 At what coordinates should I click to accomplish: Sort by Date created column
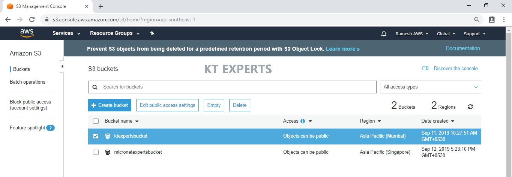[x=438, y=121]
